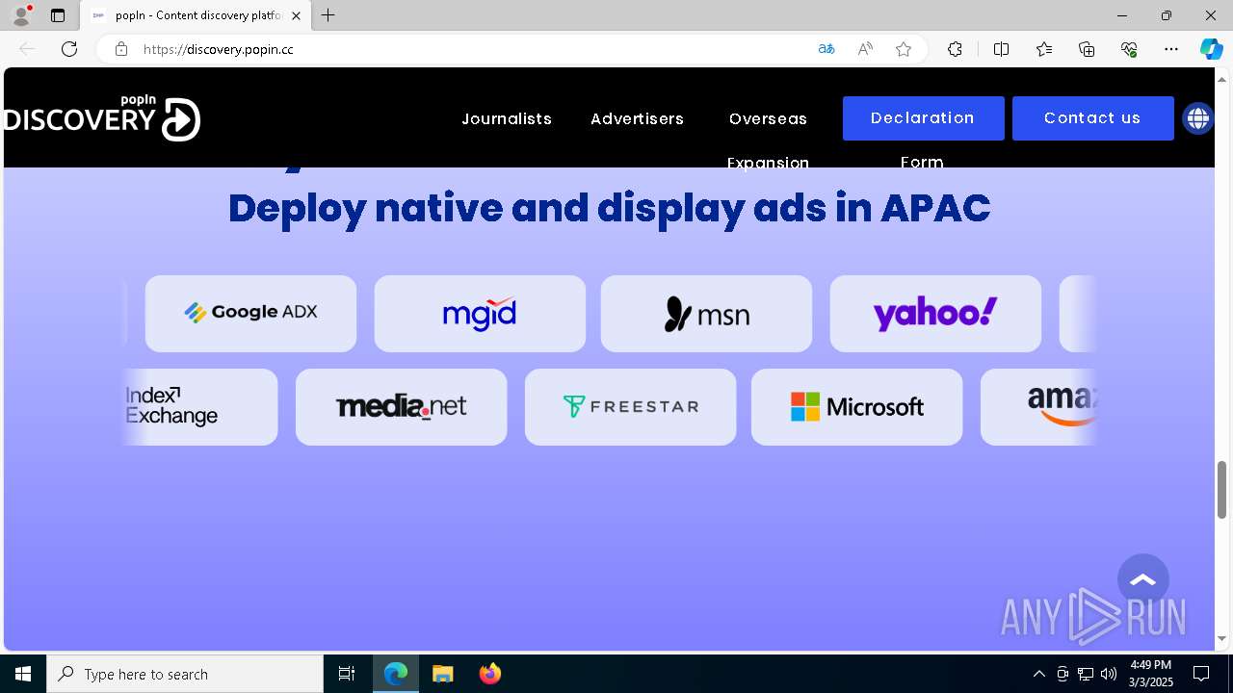Click the Amazon partner card
1233x693 pixels.
1038,407
